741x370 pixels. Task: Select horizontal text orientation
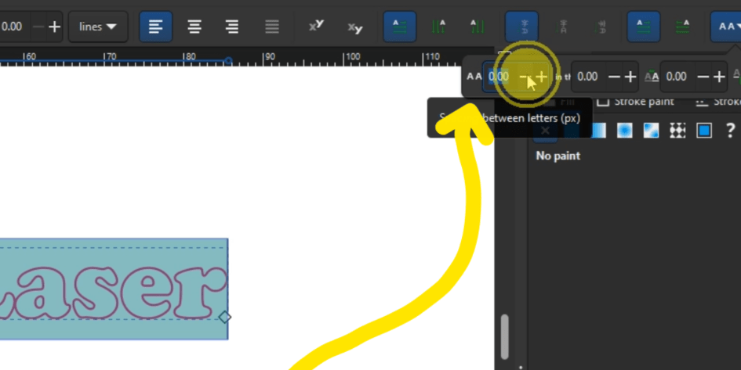pos(400,27)
